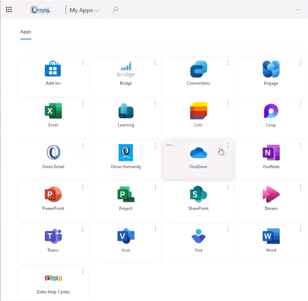Launch the Excel app icon
The width and height of the screenshot is (308, 301).
click(53, 111)
